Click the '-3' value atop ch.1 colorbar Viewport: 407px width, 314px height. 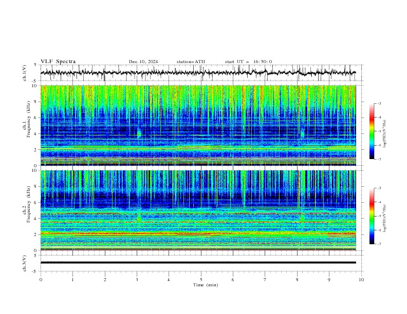click(379, 103)
